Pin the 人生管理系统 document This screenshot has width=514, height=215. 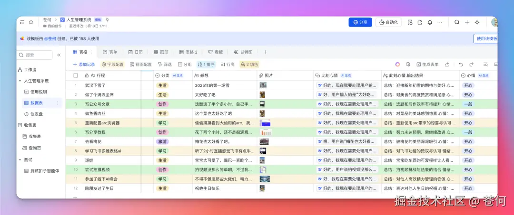pyautogui.click(x=107, y=20)
